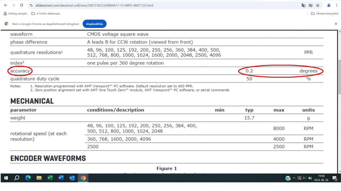Open the site information icon in address bar
The height and width of the screenshot is (191, 341).
31,5
